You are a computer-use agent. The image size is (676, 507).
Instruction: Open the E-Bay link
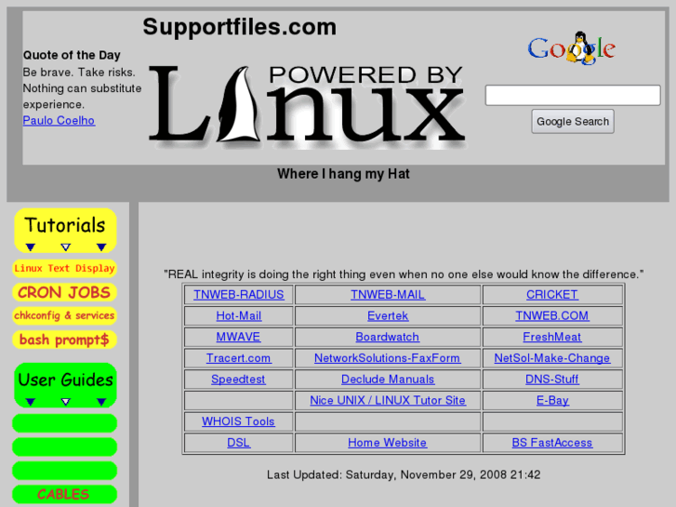[x=552, y=400]
